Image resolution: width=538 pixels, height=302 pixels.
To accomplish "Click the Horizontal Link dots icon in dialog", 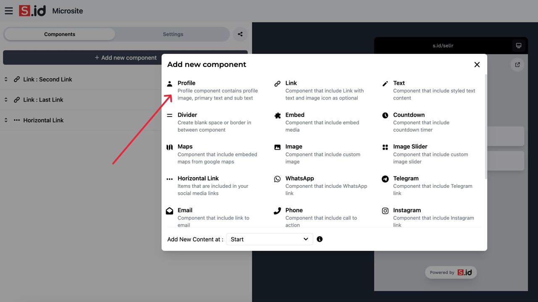I will click(x=169, y=179).
